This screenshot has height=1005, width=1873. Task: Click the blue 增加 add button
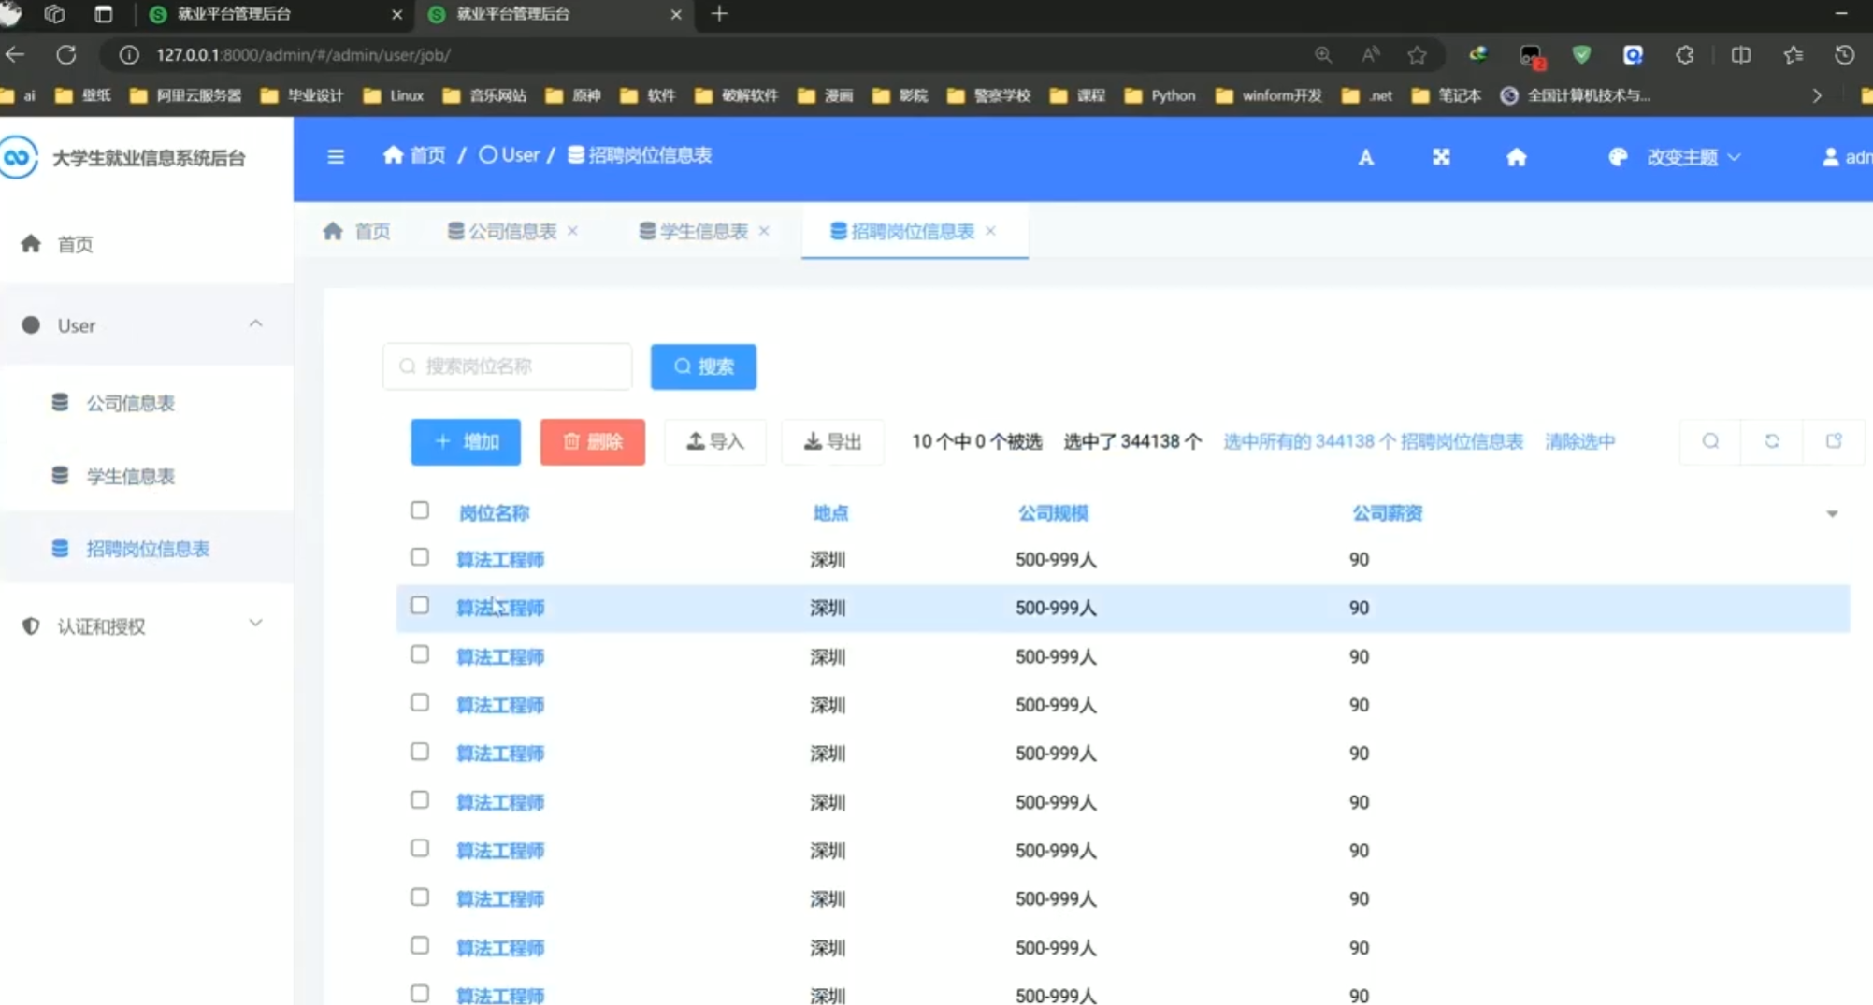[466, 441]
